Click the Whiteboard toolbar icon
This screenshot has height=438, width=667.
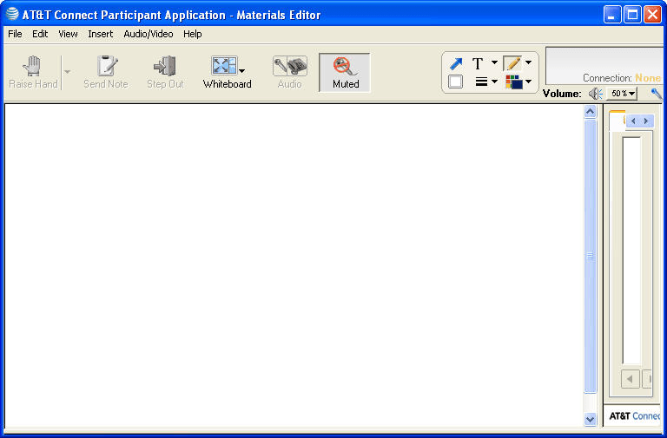pos(223,66)
